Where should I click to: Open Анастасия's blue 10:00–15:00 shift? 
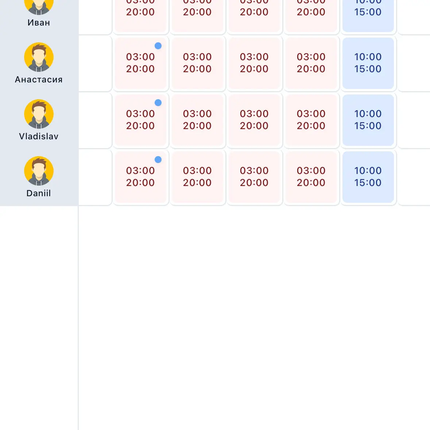point(368,63)
